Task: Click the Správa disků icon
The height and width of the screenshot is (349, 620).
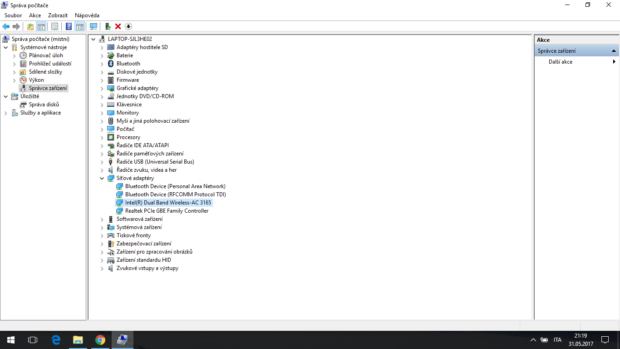Action: click(x=23, y=105)
